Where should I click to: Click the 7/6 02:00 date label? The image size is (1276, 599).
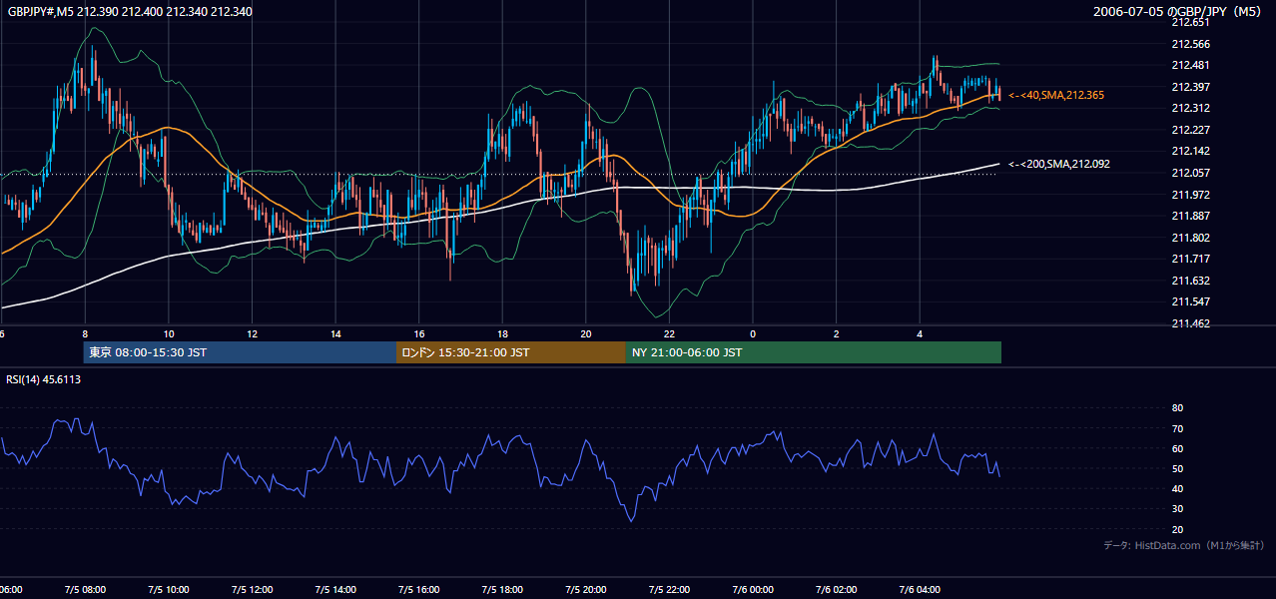tap(837, 590)
